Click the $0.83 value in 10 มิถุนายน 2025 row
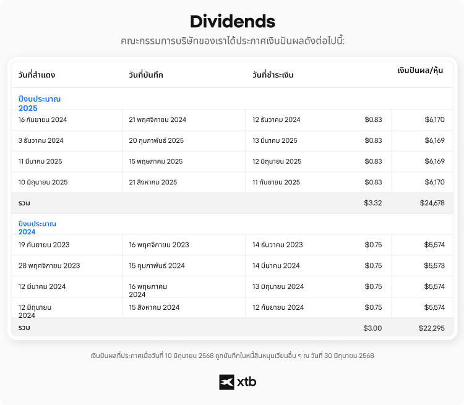464x405 pixels. (x=373, y=182)
